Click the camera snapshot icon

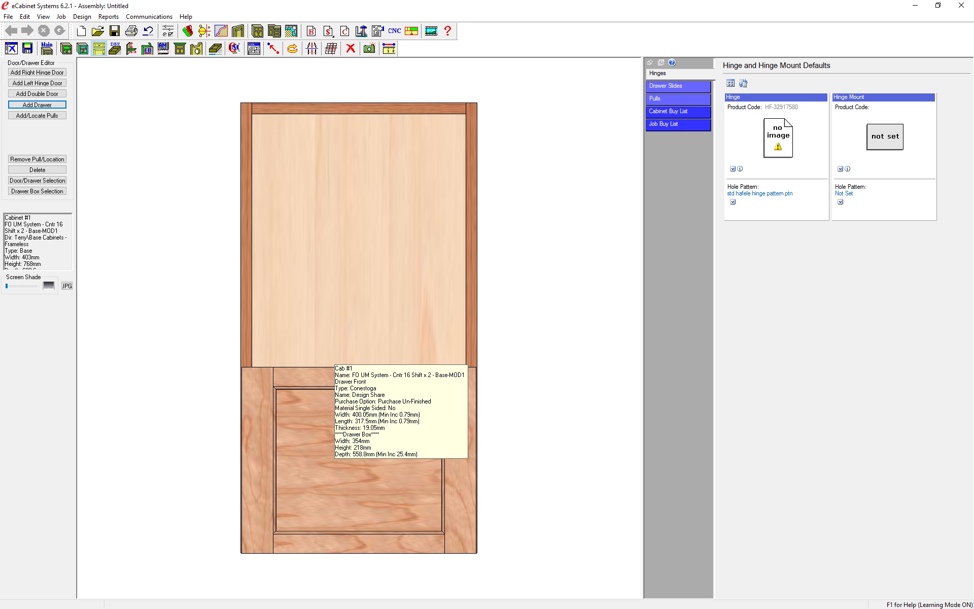(369, 49)
